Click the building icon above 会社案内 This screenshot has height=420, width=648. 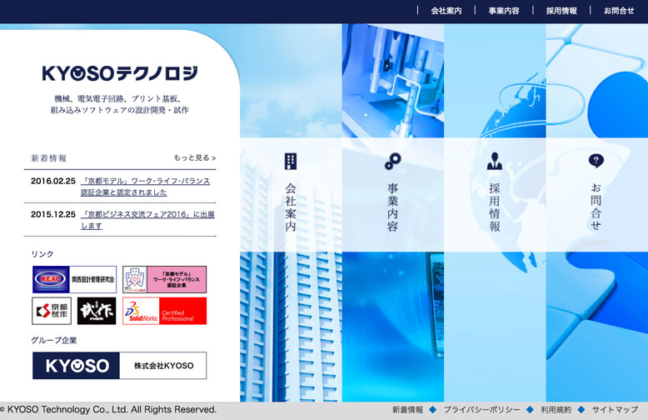(x=291, y=161)
